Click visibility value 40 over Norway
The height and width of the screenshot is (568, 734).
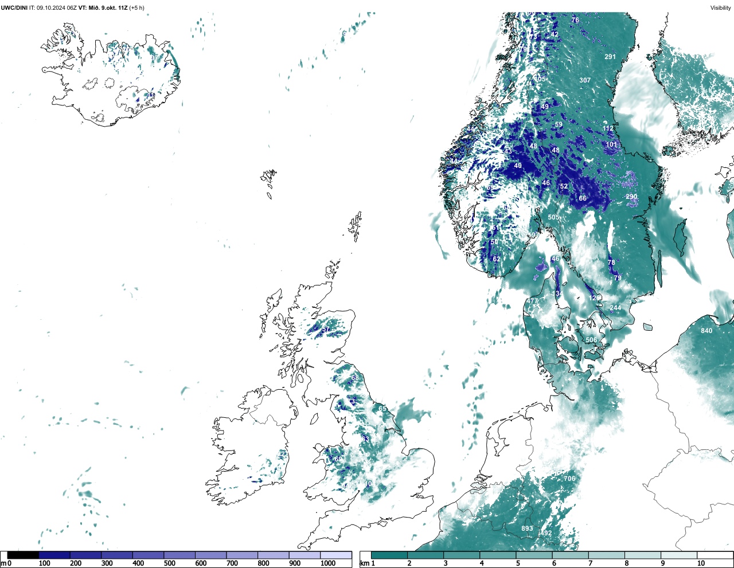[x=518, y=166]
